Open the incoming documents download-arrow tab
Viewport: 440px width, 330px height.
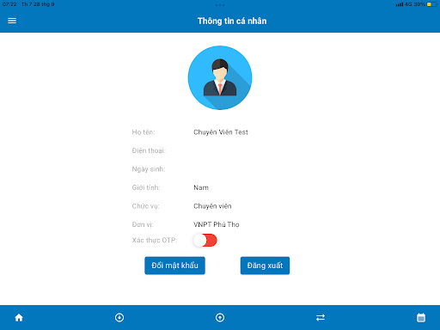119,317
